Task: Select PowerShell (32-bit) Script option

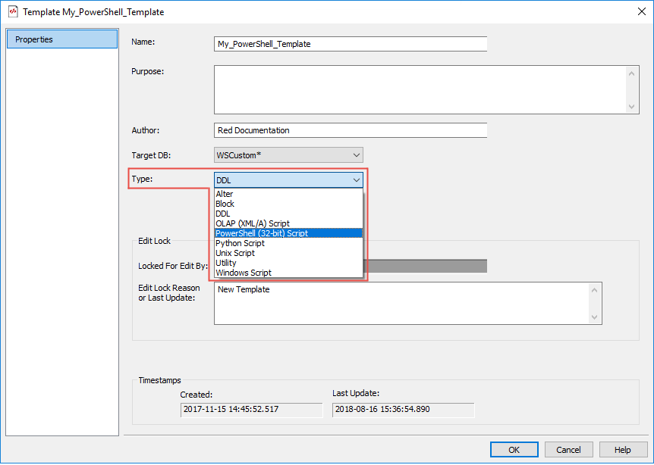Action: (262, 233)
